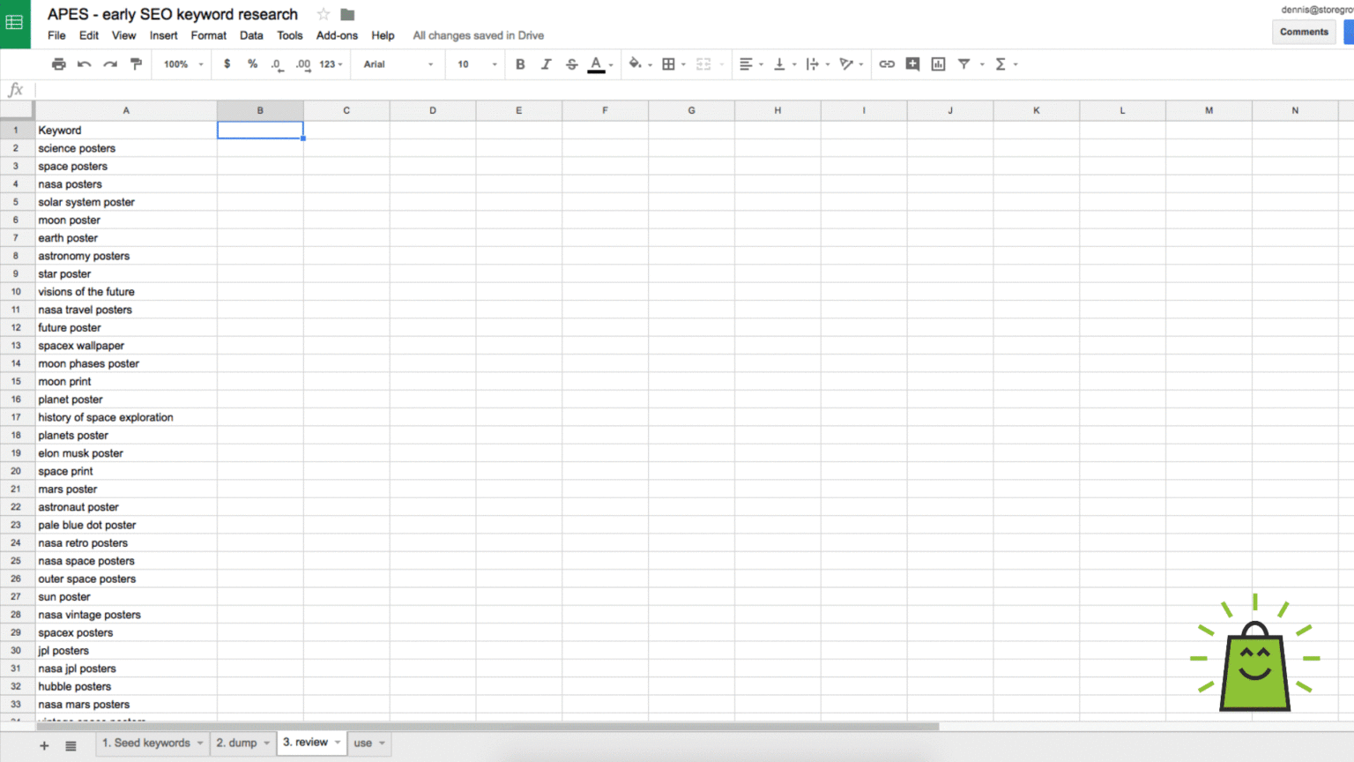Click the formula bar input
The height and width of the screenshot is (762, 1354).
point(353,89)
